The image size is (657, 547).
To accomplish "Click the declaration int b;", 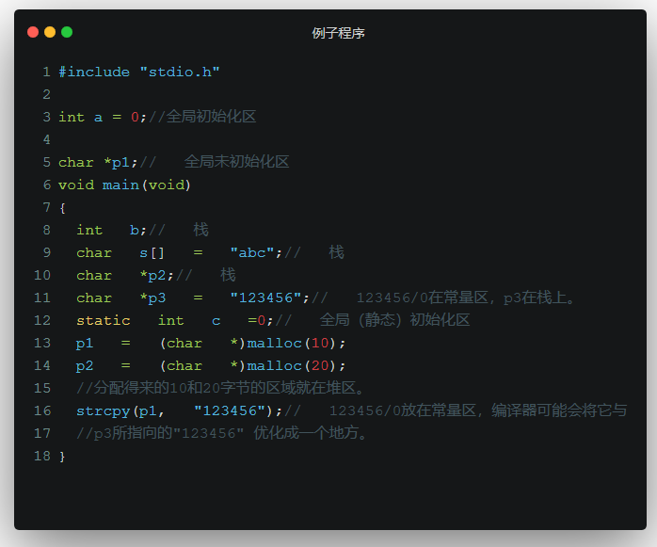I will [111, 230].
